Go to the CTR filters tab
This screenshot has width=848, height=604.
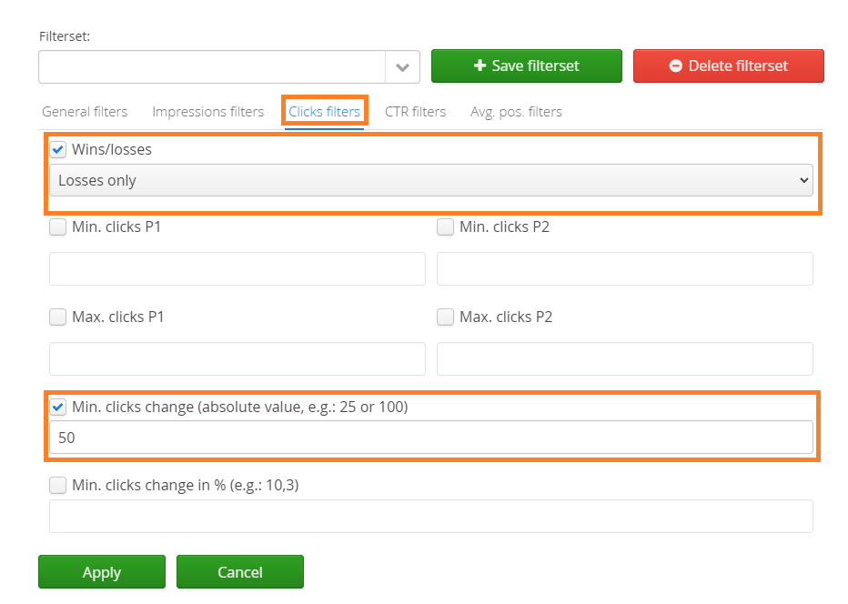[415, 112]
